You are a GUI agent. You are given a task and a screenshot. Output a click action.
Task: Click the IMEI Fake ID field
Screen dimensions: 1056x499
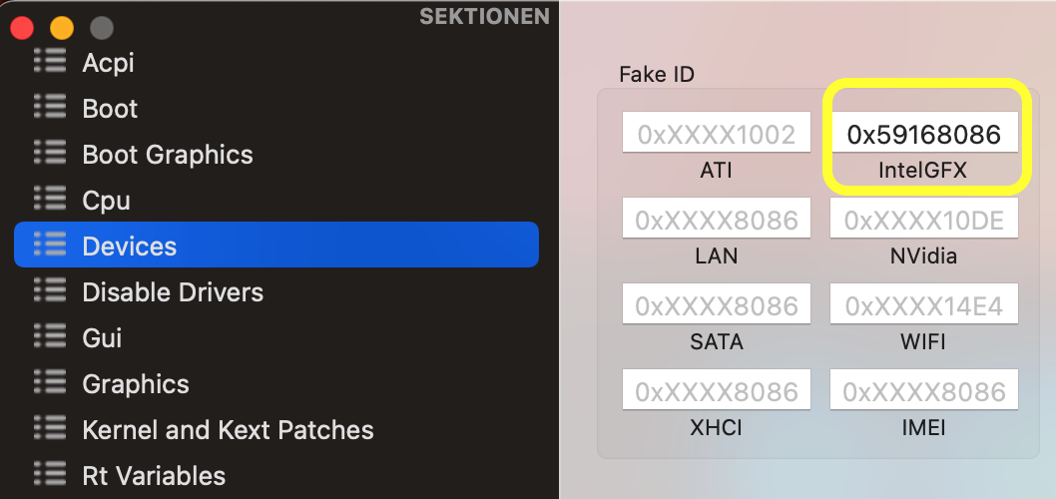(924, 391)
